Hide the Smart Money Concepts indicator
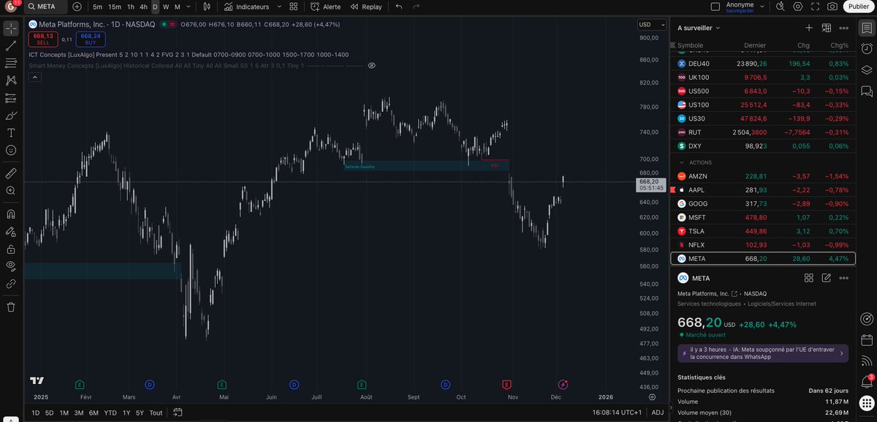Image resolution: width=877 pixels, height=422 pixels. (371, 65)
